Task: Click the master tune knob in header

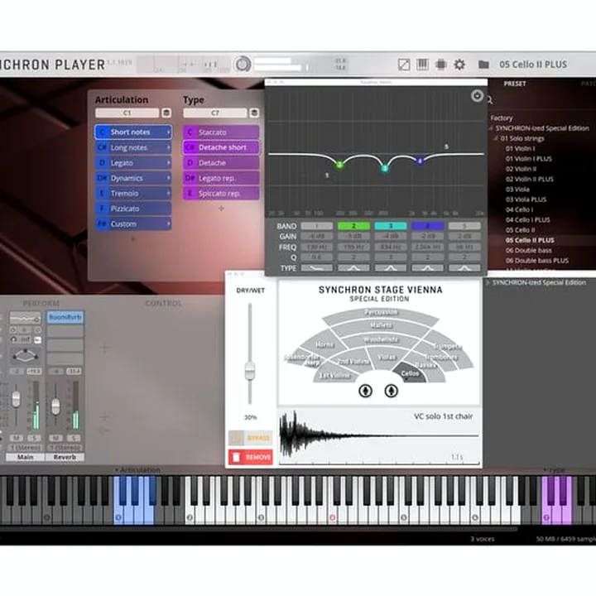Action: pyautogui.click(x=242, y=65)
